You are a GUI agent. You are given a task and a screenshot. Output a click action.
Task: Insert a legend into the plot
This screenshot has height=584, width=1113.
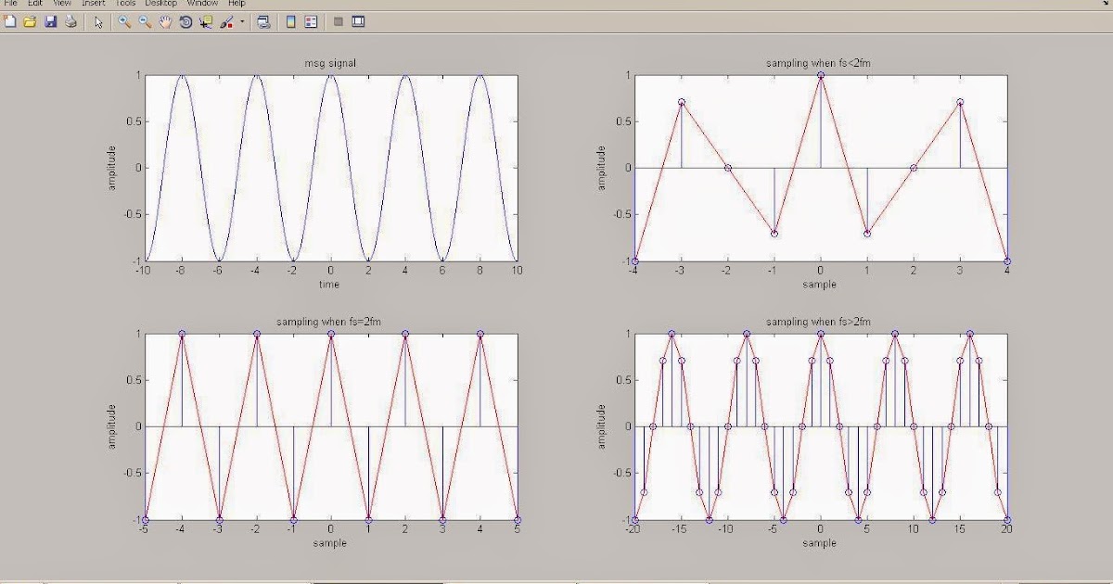310,22
